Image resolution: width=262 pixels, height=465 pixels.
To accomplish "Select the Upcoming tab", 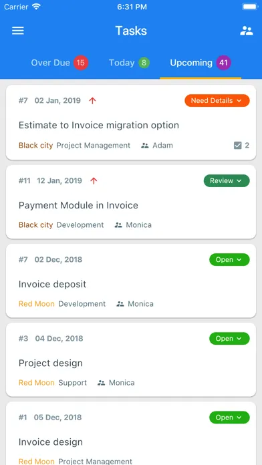I will click(x=201, y=63).
